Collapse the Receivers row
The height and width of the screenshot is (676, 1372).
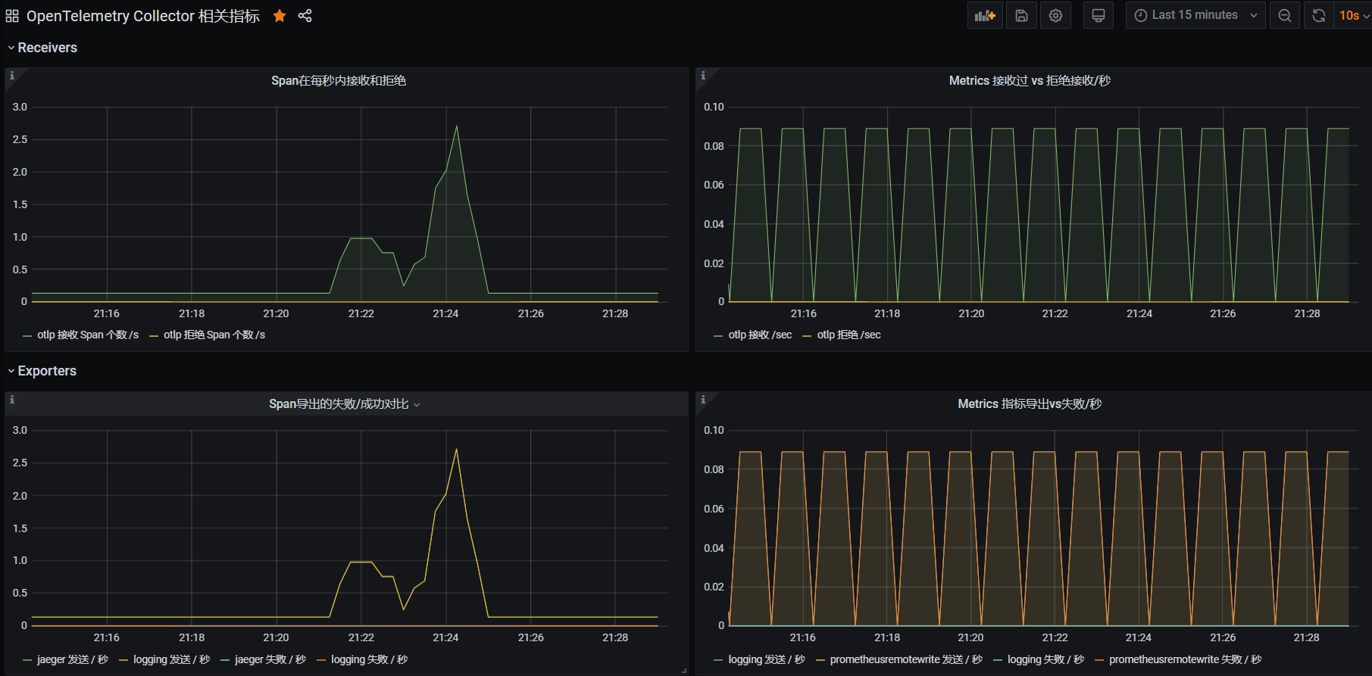pos(42,48)
